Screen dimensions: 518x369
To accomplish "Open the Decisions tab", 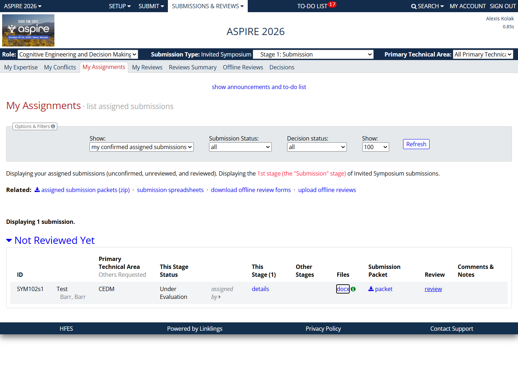I will [x=282, y=67].
